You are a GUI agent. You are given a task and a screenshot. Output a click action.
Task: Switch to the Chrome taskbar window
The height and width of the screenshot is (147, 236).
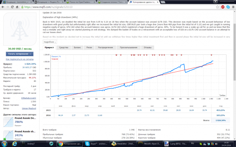(70, 144)
